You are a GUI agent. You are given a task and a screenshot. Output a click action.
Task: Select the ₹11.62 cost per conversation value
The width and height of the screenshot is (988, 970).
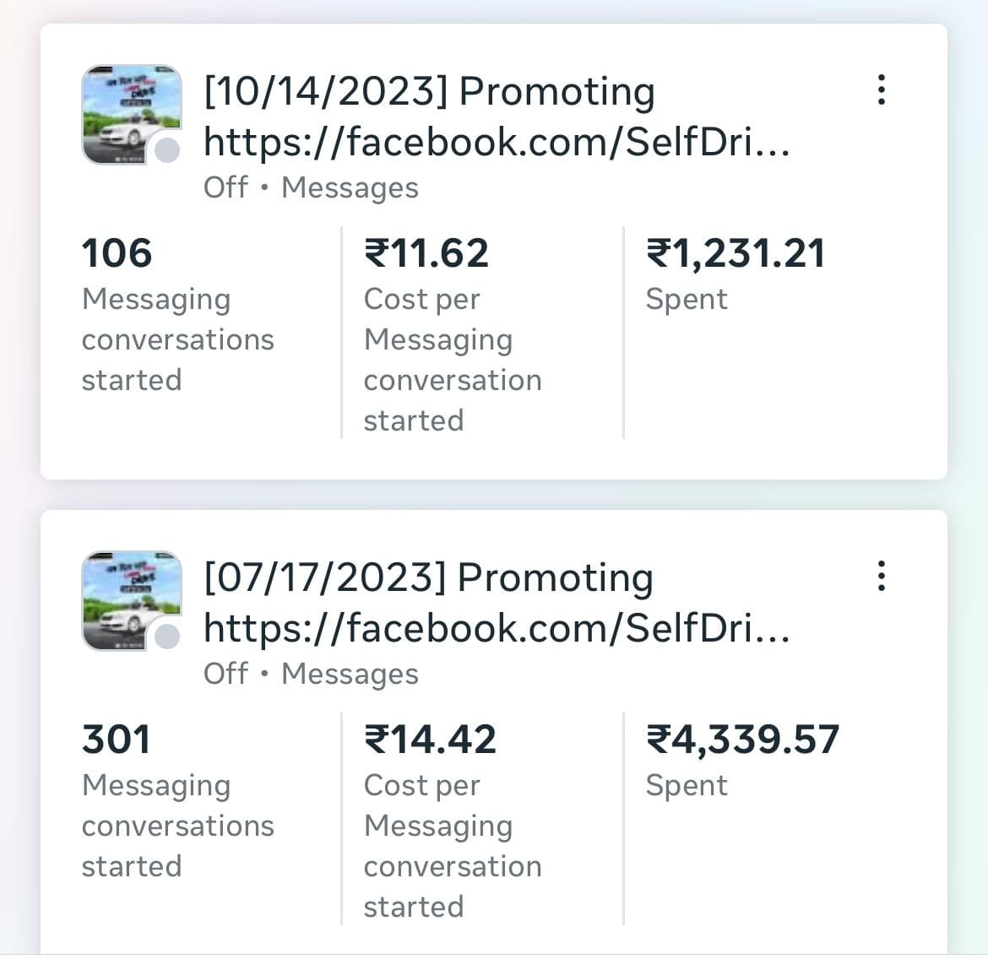tap(426, 253)
